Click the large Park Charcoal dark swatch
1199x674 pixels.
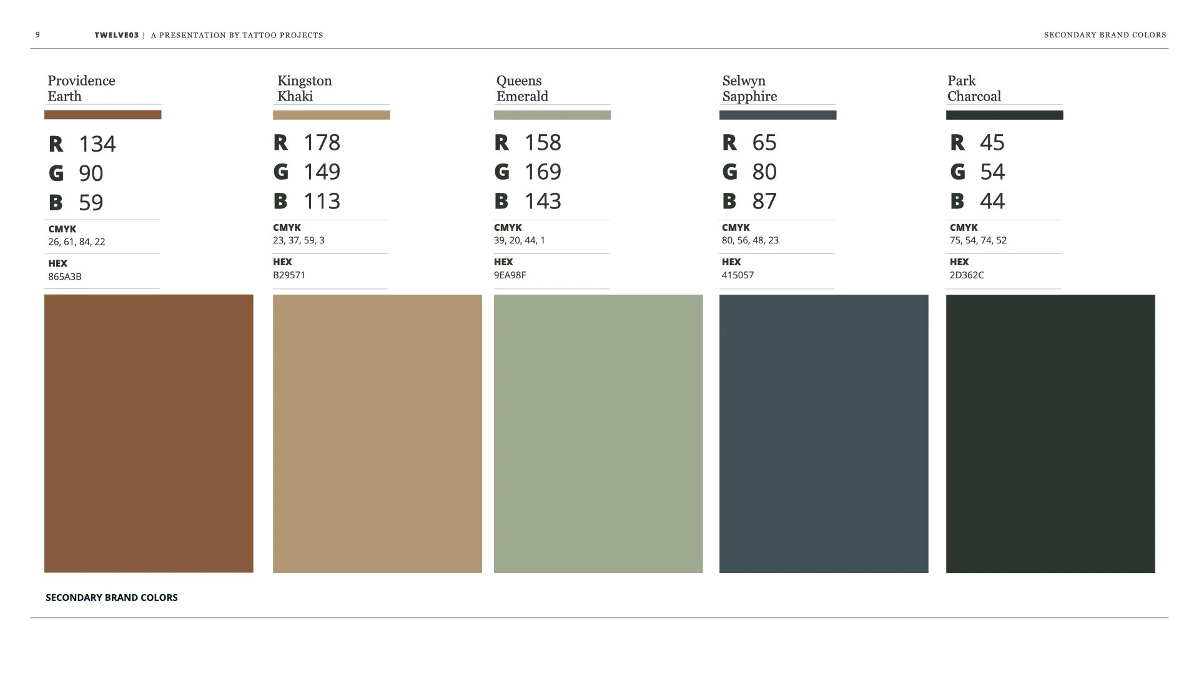pos(1050,433)
